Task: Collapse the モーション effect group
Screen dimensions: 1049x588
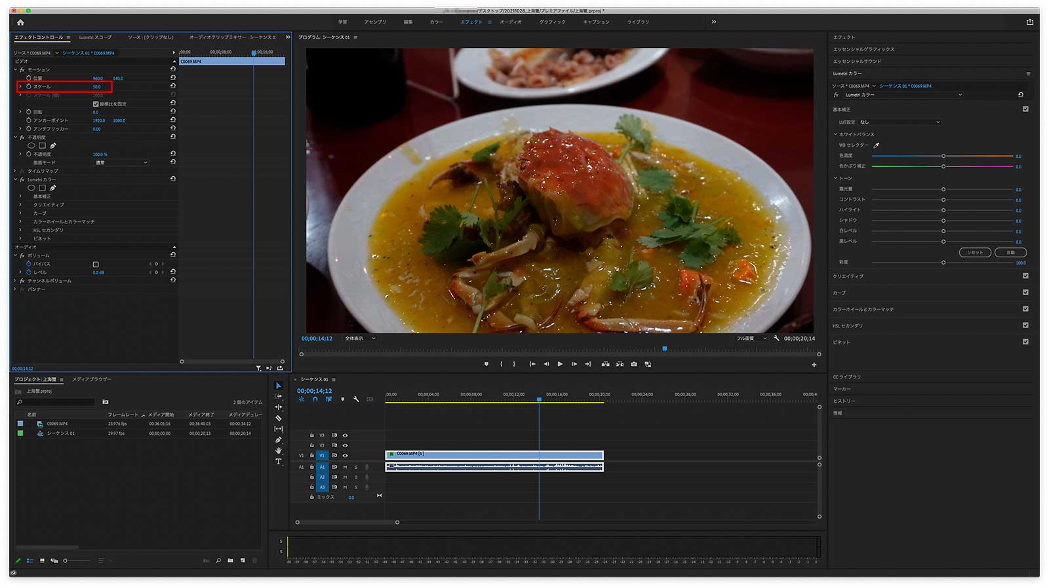Action: 16,69
